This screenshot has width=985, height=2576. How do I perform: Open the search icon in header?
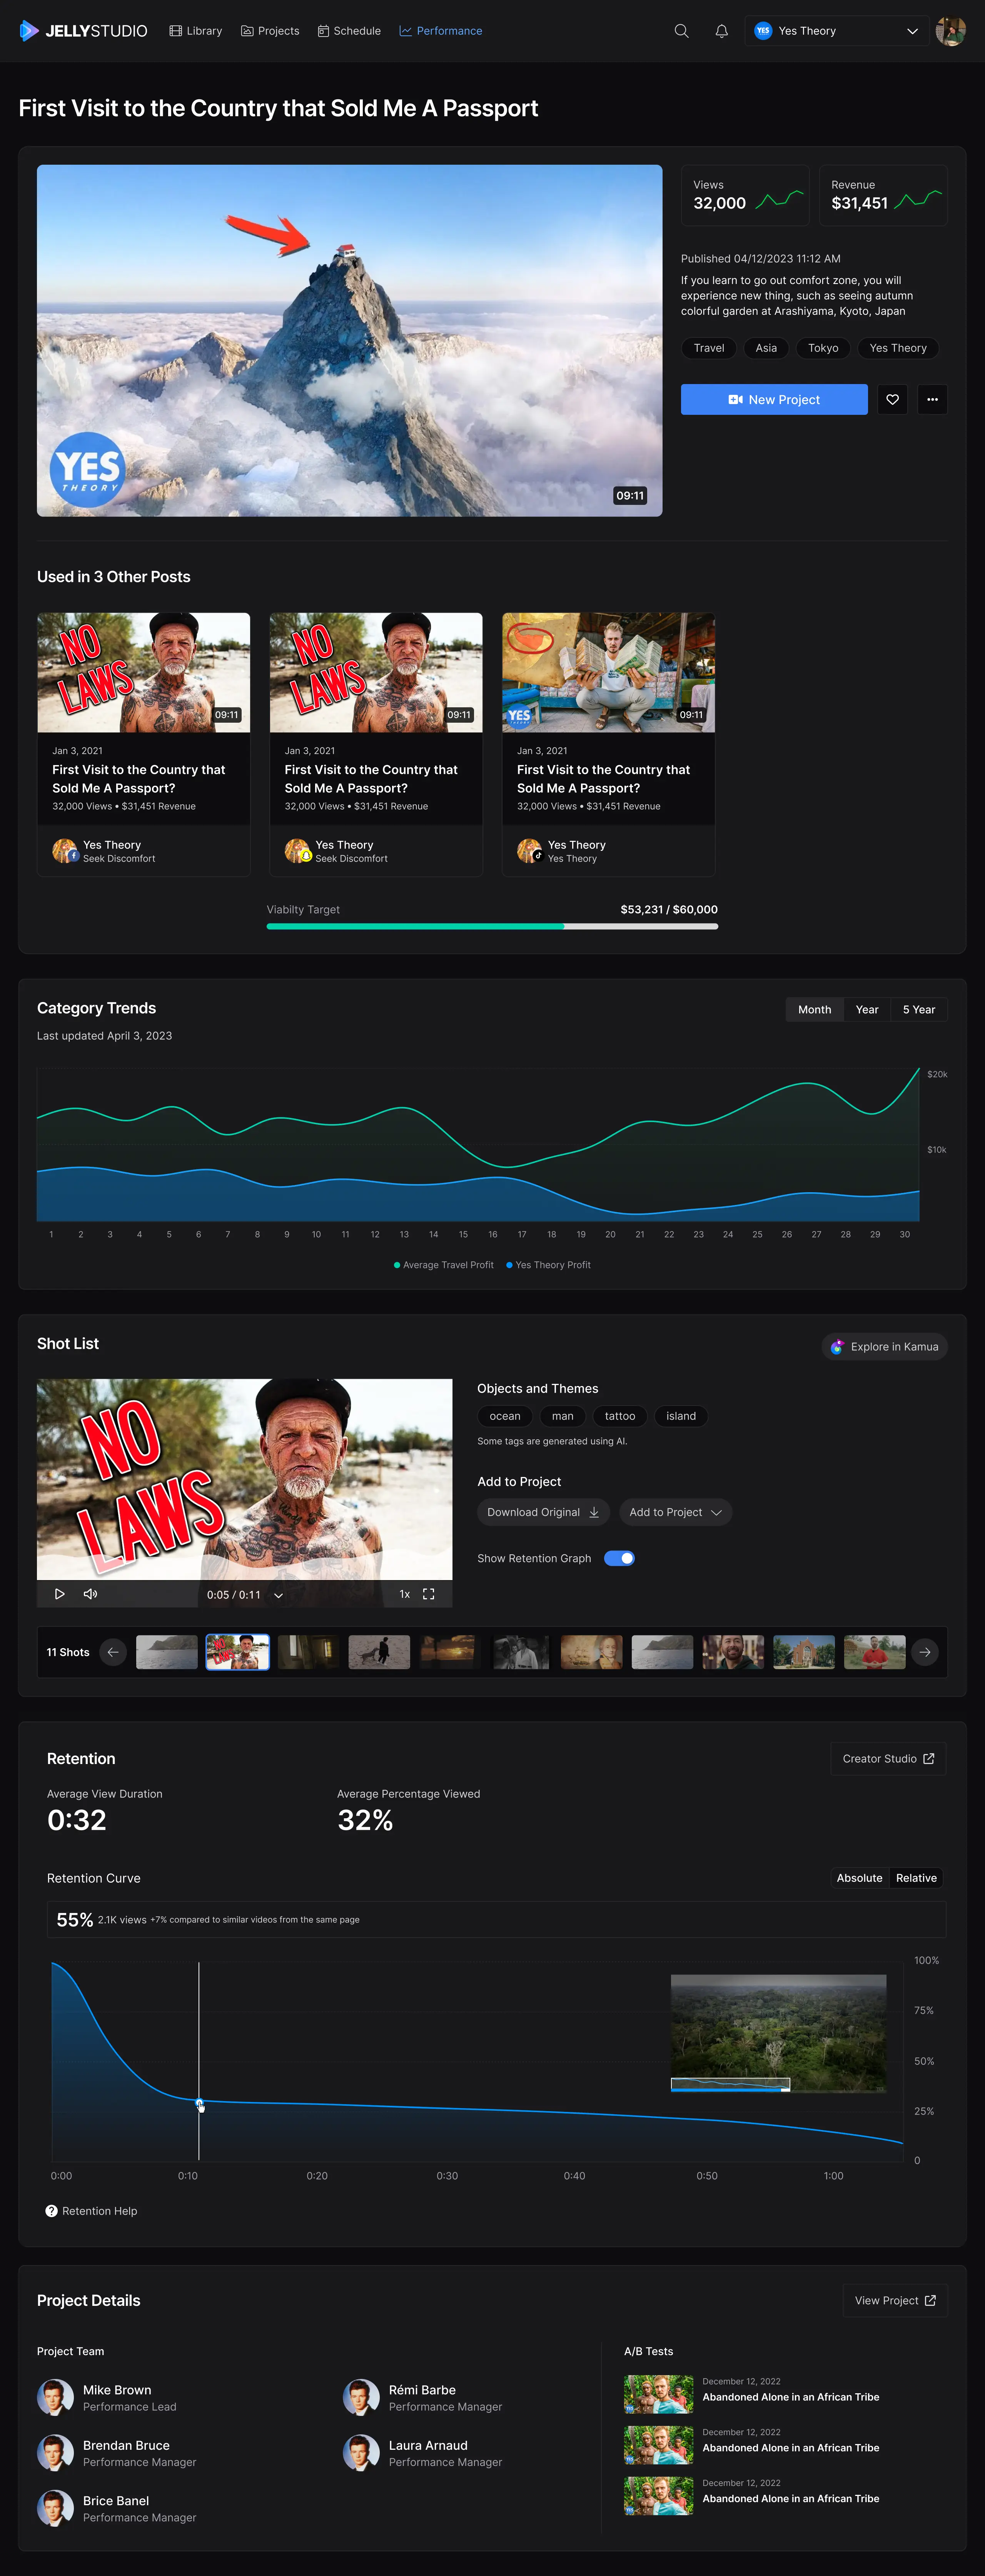pos(681,31)
